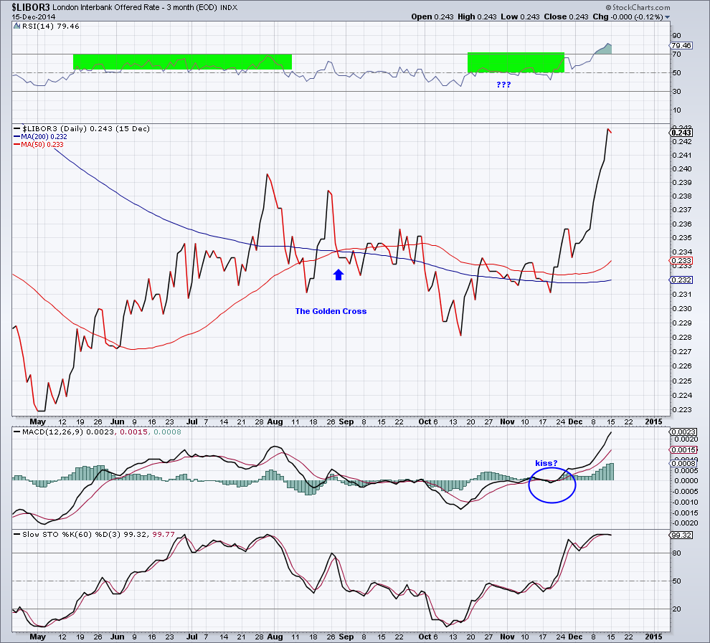Viewport: 710px width, 643px height.
Task: Click the blue 0.232 MA(200) price flag
Action: [x=681, y=280]
